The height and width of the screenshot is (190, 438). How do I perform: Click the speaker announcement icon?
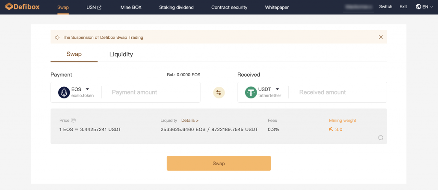tap(57, 37)
